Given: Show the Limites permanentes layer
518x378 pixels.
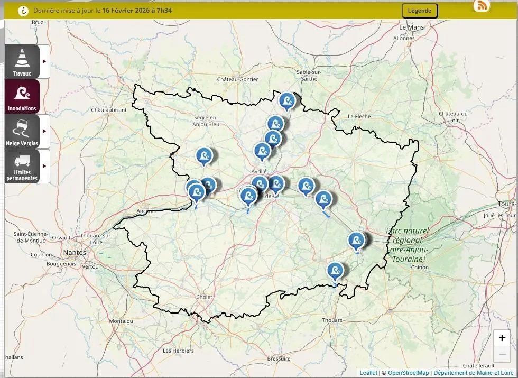Looking at the screenshot, I should coord(22,167).
